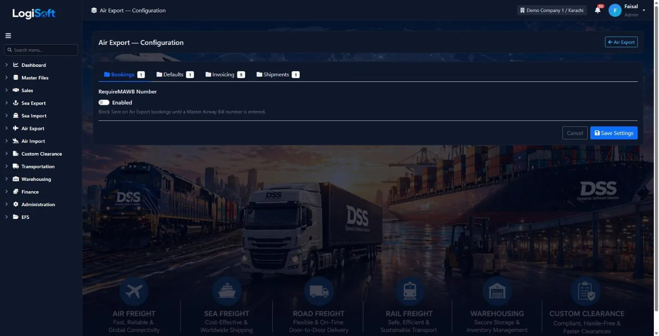Go back using the Air Export button
The height and width of the screenshot is (336, 659).
pos(621,42)
